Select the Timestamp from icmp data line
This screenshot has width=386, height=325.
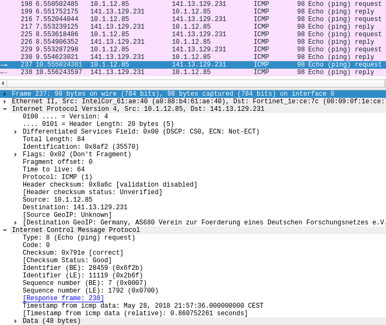[143, 306]
